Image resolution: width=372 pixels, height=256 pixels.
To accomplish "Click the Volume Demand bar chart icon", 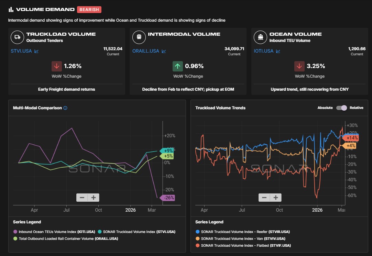I will [x=11, y=10].
